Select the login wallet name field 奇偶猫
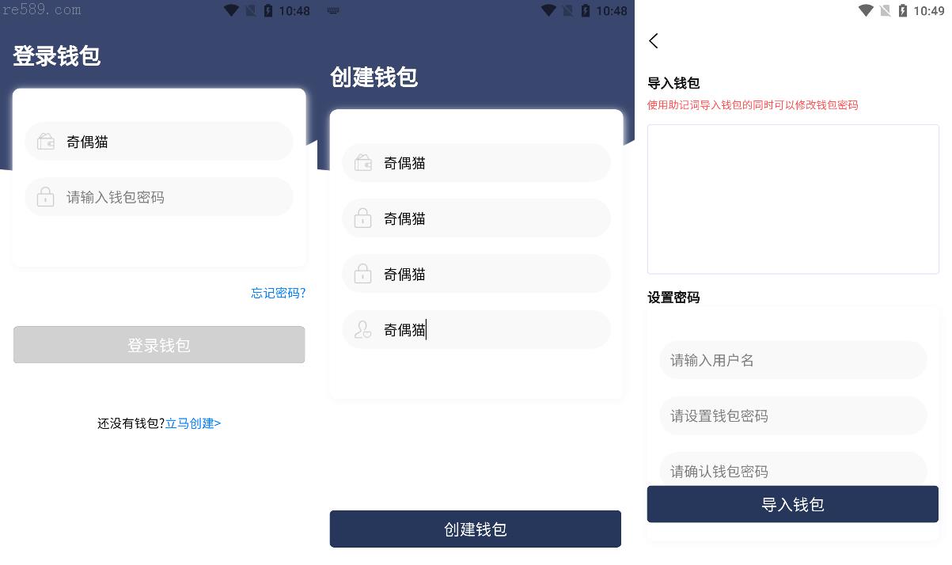This screenshot has width=952, height=565. pyautogui.click(x=159, y=142)
